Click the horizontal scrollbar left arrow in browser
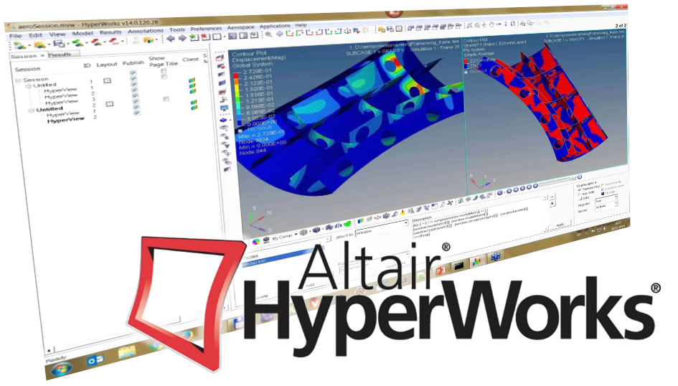This screenshot has height=386, width=678. point(49,349)
